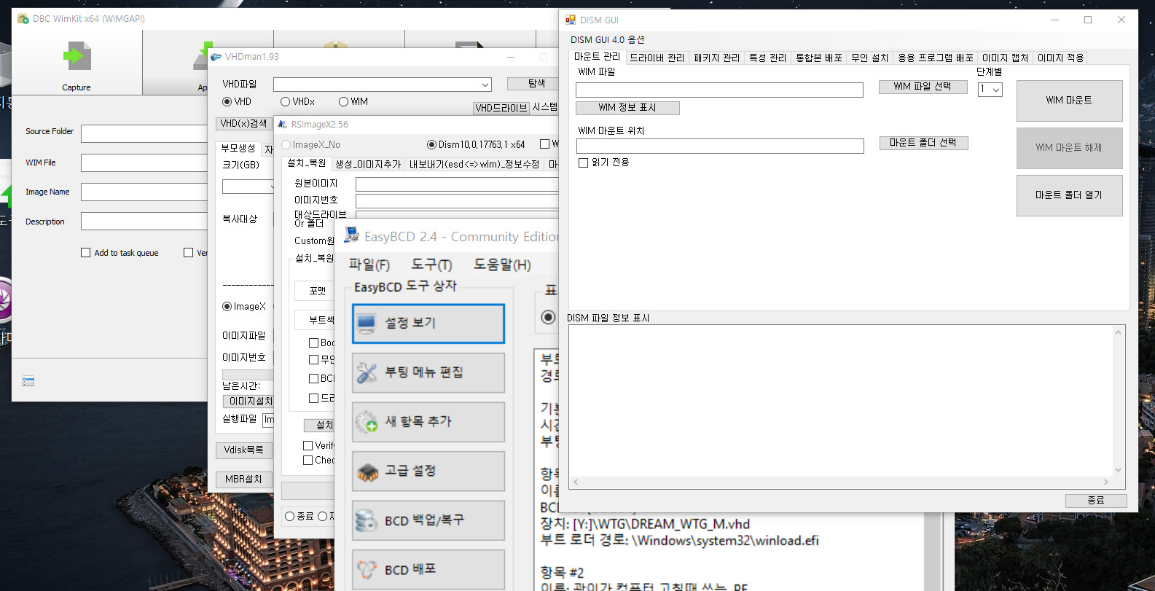Click the Source Folder input field
The height and width of the screenshot is (591, 1155).
tap(144, 133)
